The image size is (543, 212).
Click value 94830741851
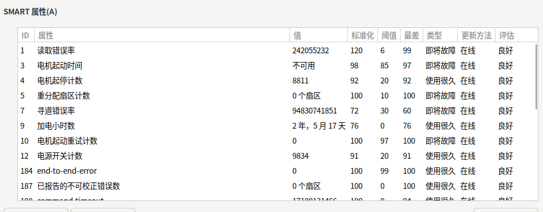coord(314,111)
